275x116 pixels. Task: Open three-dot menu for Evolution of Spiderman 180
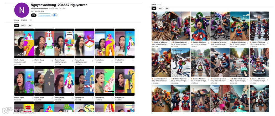coord(209,79)
